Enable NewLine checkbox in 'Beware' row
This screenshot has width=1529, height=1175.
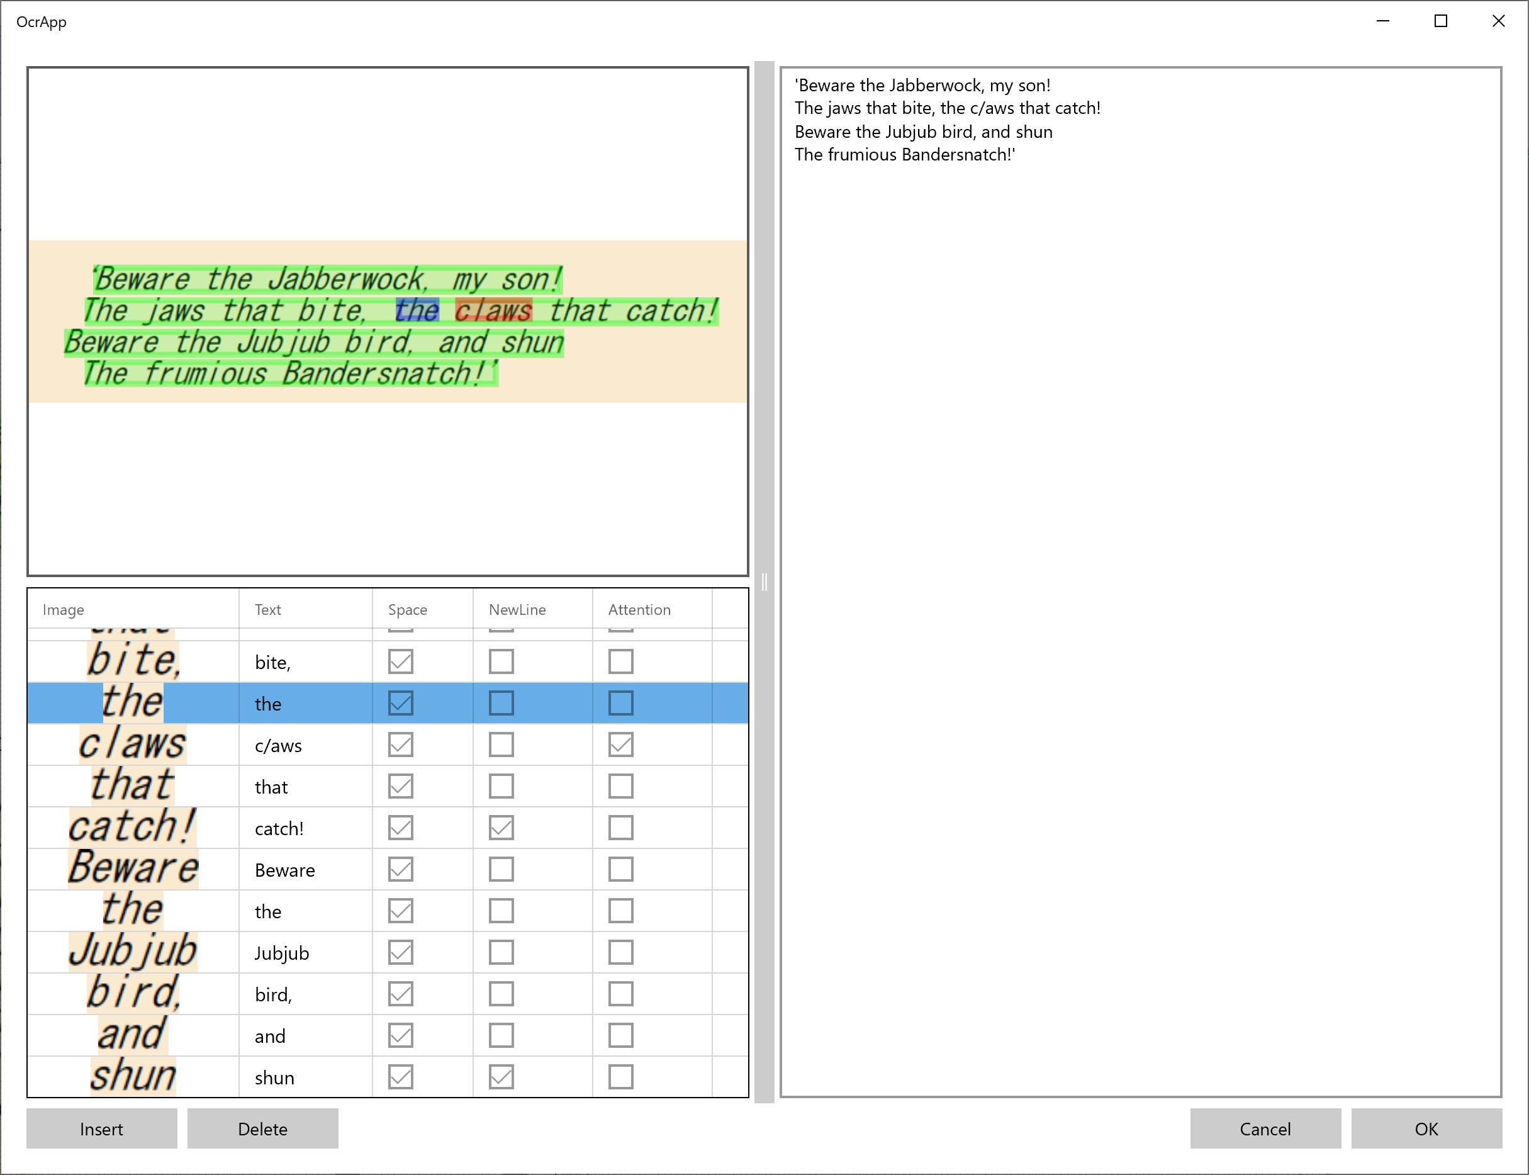click(501, 869)
